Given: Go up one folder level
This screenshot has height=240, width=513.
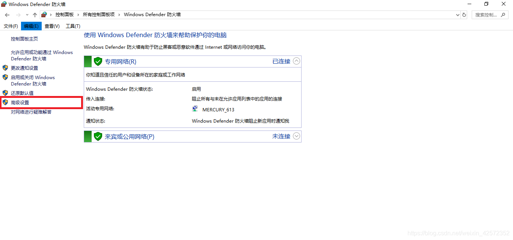Looking at the screenshot, I should 35,15.
